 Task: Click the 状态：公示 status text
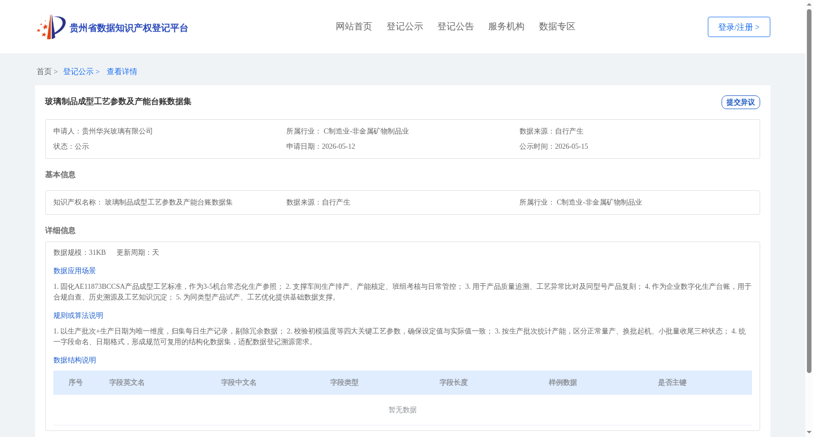pos(71,147)
